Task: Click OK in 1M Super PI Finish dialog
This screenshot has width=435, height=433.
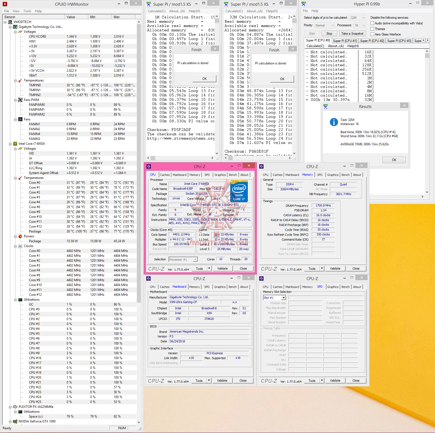Action: click(204, 78)
